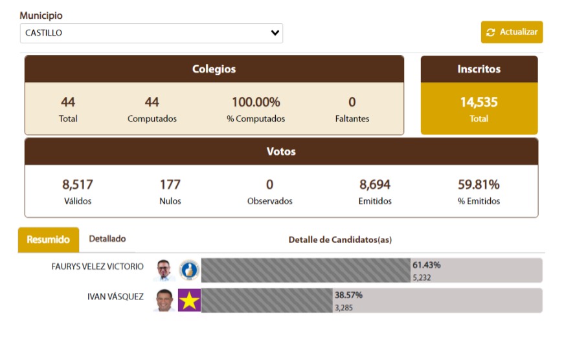Click the purple star party logo

click(x=189, y=300)
